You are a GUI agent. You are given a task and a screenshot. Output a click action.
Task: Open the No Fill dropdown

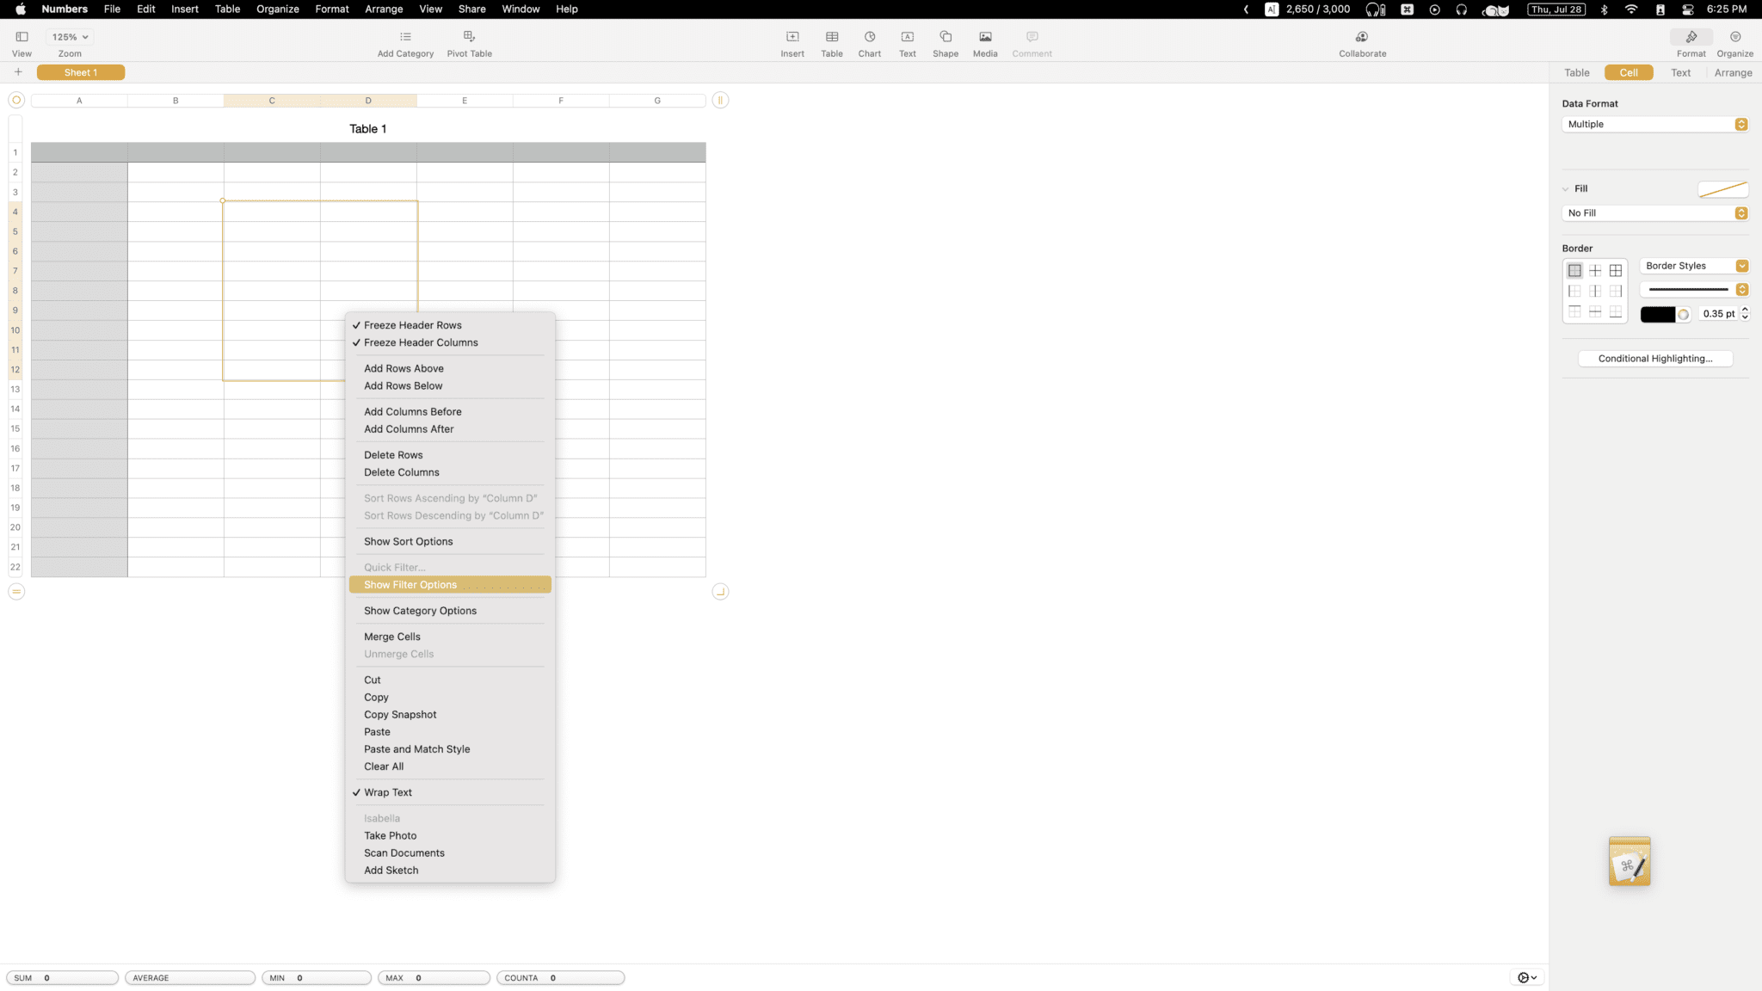(1654, 212)
